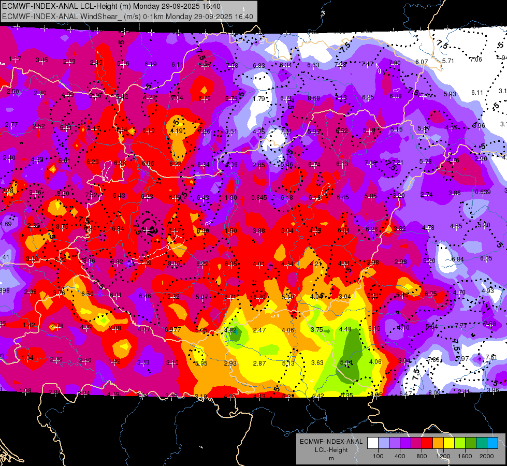The image size is (507, 466).
Task: Click the 1600 legend tick label
Action: (465, 456)
